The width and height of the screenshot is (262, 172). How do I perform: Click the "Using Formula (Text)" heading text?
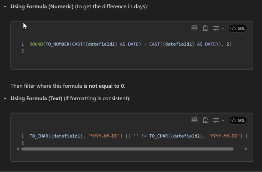[36, 98]
